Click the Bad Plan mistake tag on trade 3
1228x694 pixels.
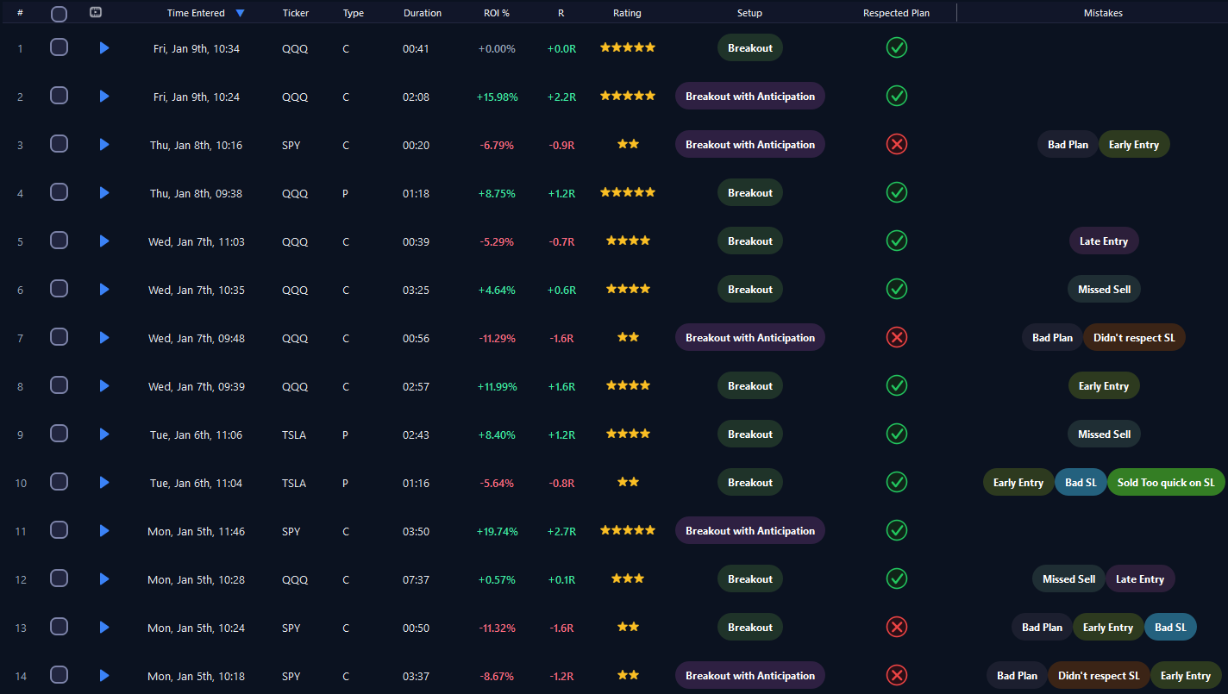pyautogui.click(x=1068, y=144)
